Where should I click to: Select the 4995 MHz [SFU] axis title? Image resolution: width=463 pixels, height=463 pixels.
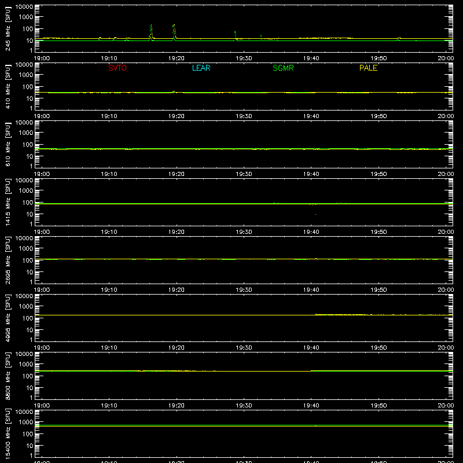pos(8,318)
